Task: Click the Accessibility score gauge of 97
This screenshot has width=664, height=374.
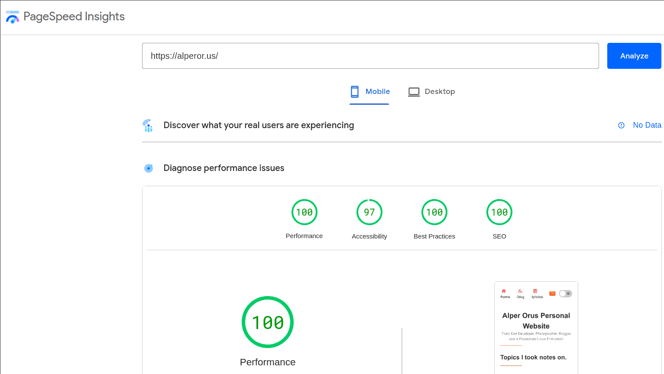Action: click(x=369, y=212)
